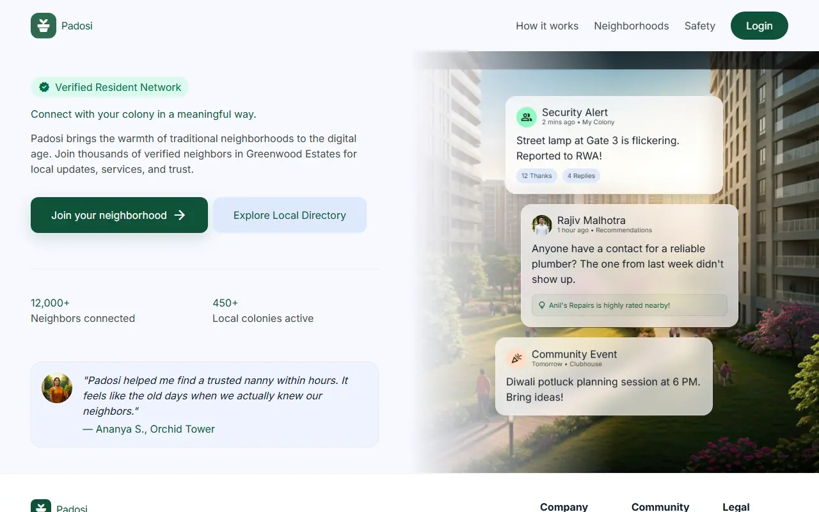Click the Security Alert people icon

pos(527,117)
